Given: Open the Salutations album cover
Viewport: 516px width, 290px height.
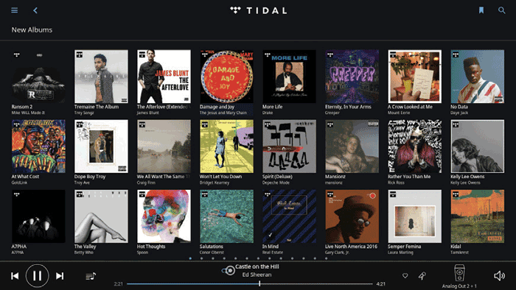Looking at the screenshot, I should click(227, 216).
